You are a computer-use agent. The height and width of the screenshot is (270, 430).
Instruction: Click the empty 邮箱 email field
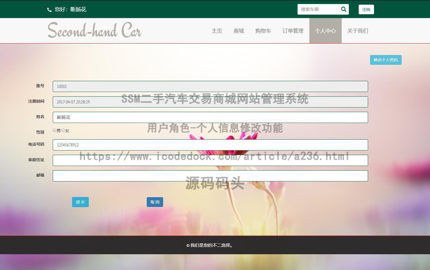point(210,176)
